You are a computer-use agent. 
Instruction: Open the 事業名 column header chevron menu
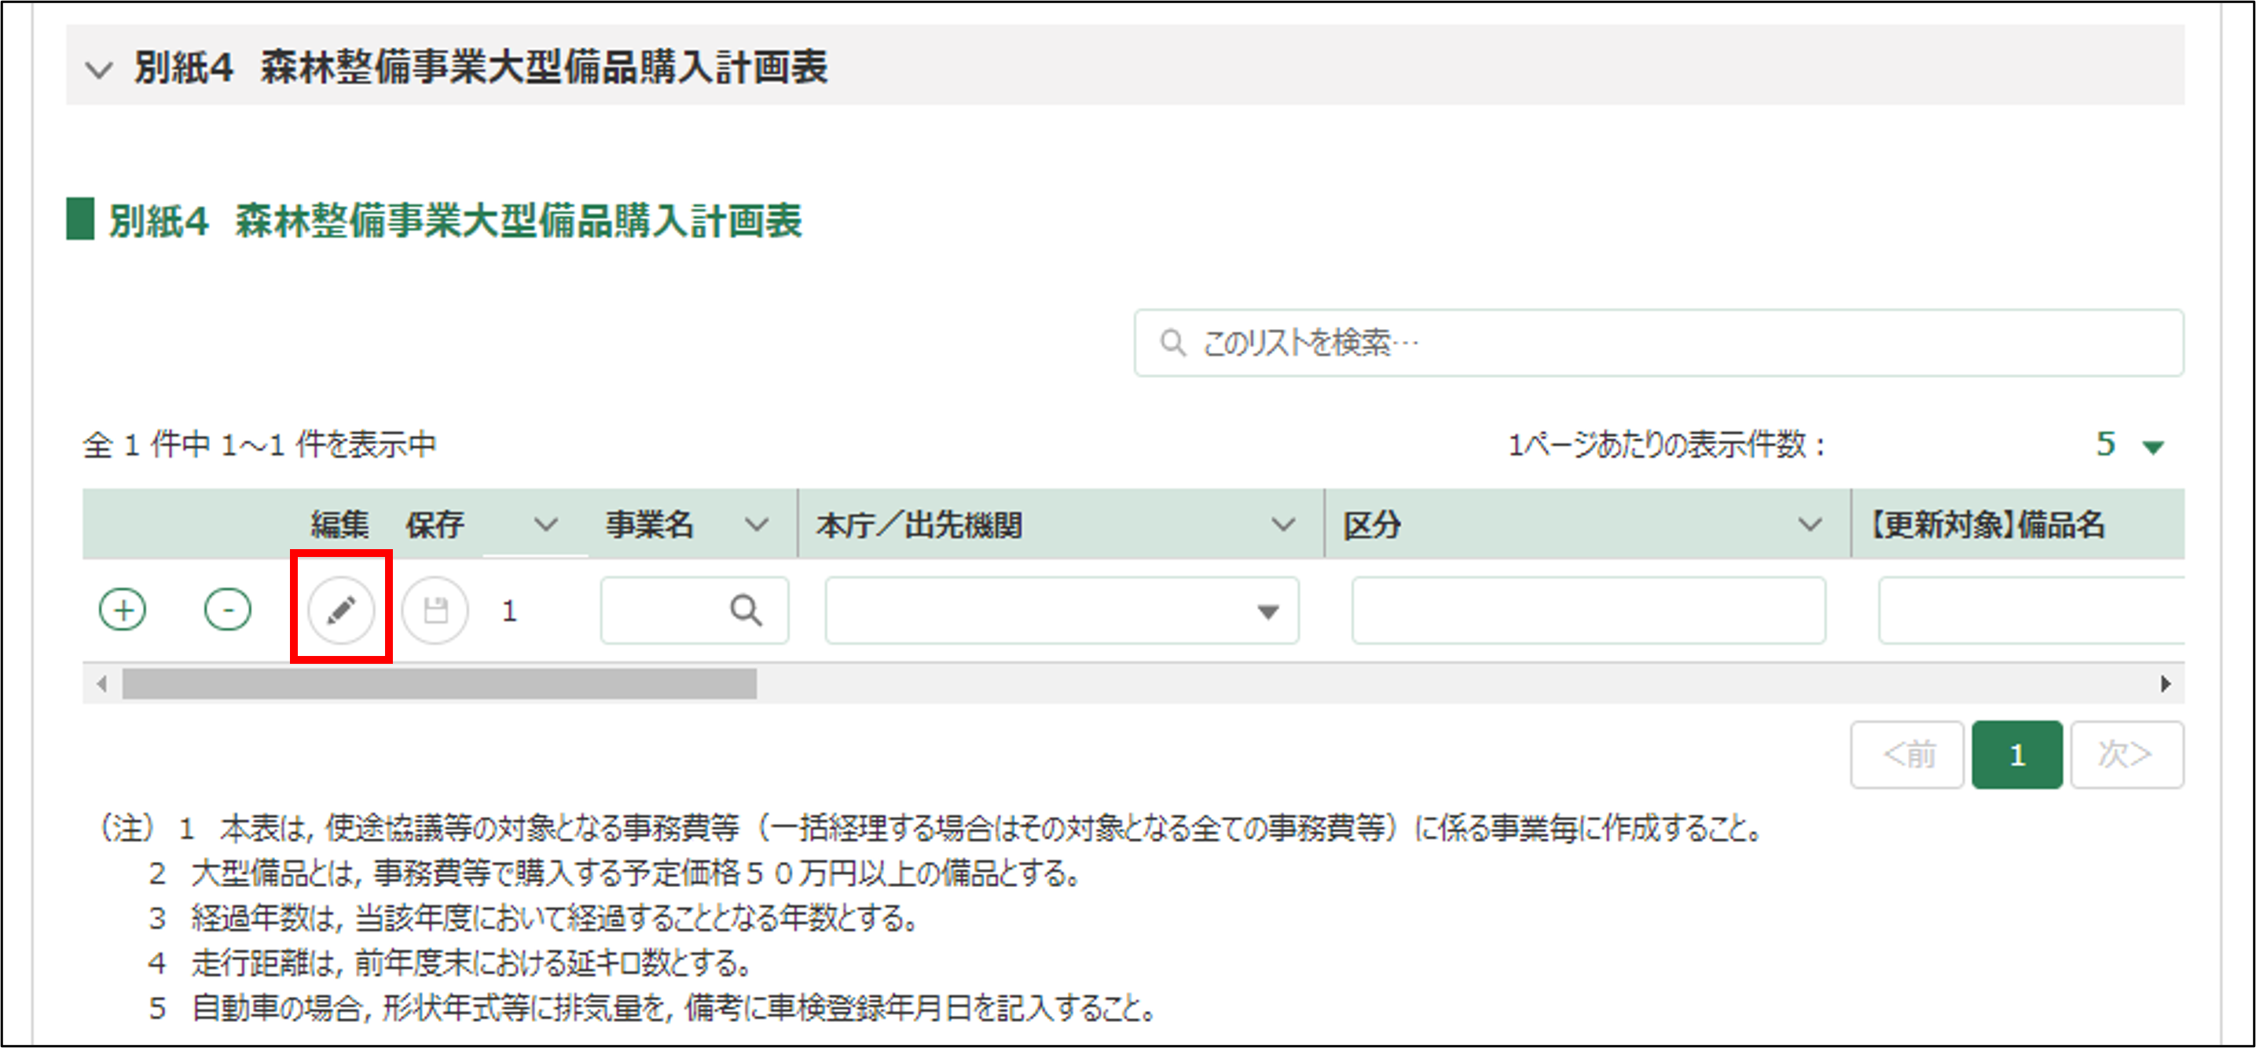(x=756, y=526)
